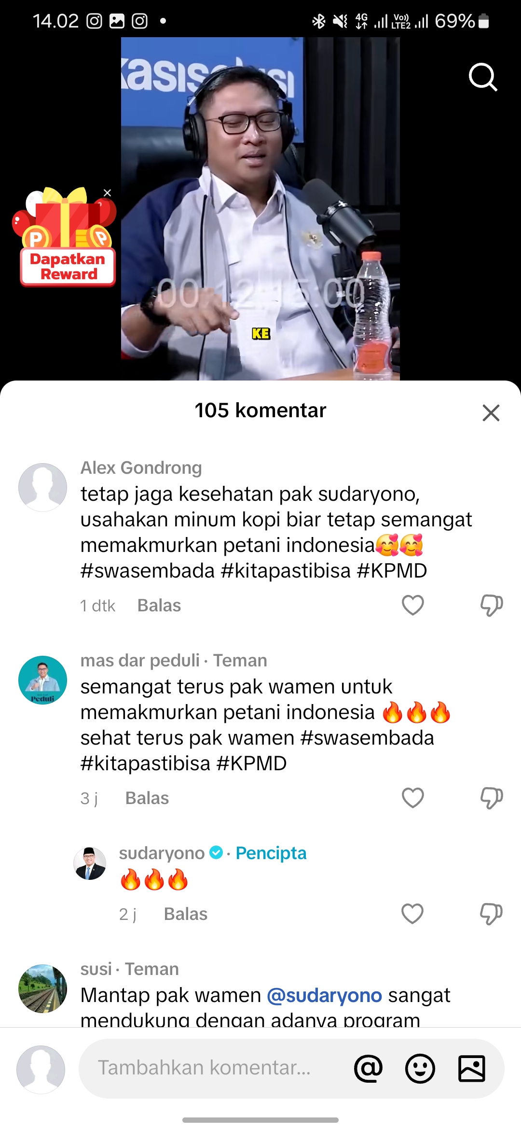Open the emoji picker in comment box
521x1130 pixels.
[420, 1068]
